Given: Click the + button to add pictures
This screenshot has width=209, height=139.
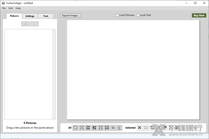Looking at the screenshot, I should pyautogui.click(x=25, y=24).
